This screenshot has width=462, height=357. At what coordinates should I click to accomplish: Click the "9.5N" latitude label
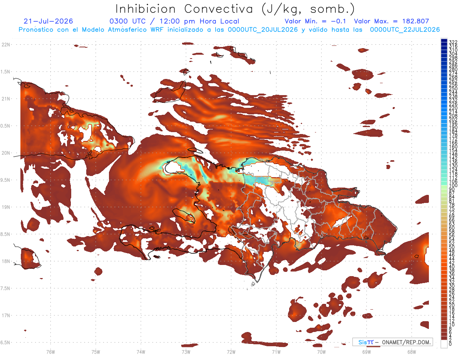tap(5, 180)
